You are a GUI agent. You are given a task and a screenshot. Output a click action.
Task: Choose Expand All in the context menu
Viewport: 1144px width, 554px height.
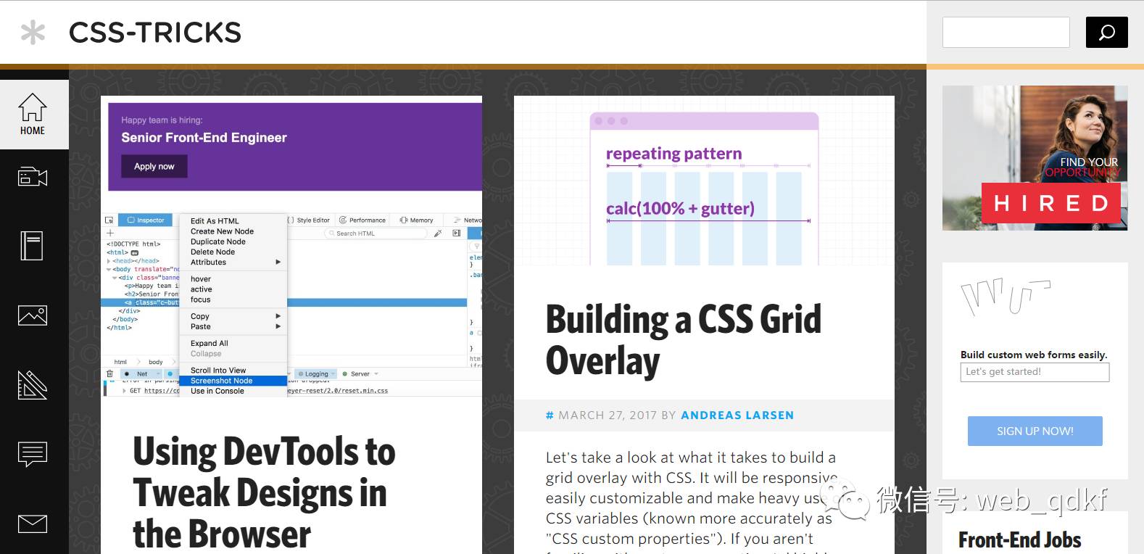pyautogui.click(x=209, y=343)
